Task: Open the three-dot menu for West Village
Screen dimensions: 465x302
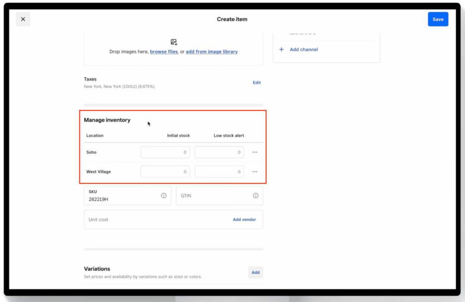Action: click(255, 172)
